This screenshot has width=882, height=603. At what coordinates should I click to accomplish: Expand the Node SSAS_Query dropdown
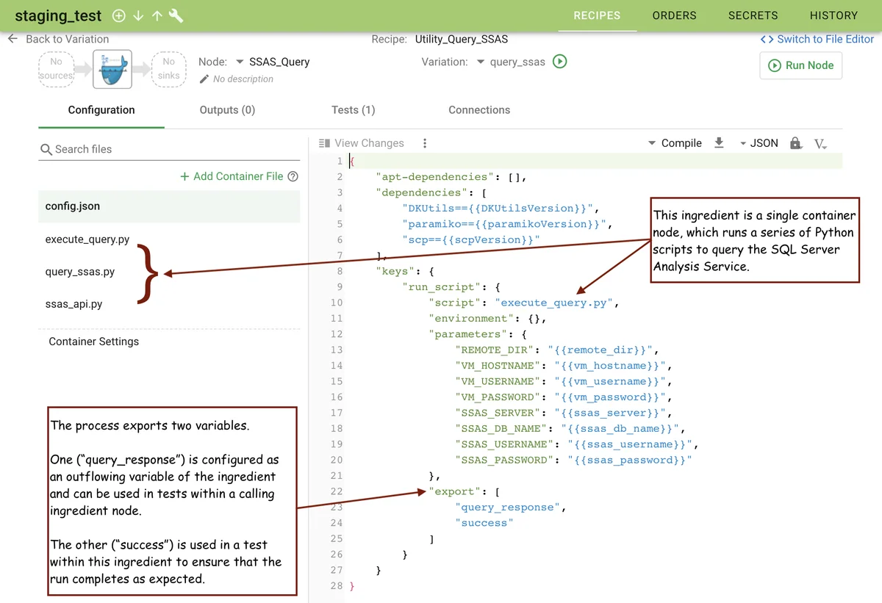(240, 62)
